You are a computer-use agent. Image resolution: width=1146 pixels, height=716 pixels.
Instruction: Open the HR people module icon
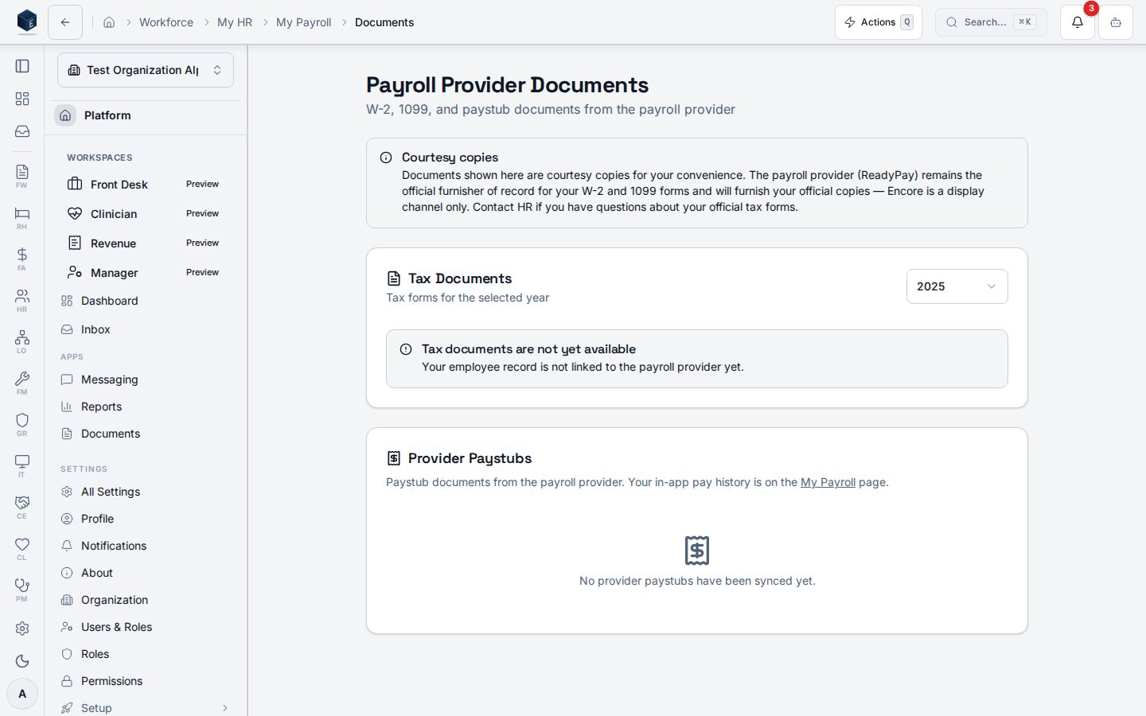click(22, 300)
